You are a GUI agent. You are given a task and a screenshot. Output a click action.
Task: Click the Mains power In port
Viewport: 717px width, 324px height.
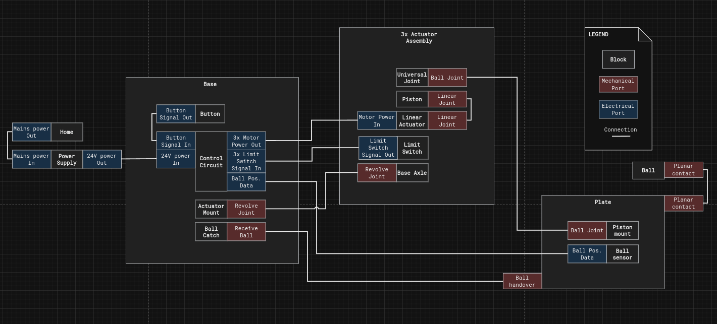(x=31, y=159)
